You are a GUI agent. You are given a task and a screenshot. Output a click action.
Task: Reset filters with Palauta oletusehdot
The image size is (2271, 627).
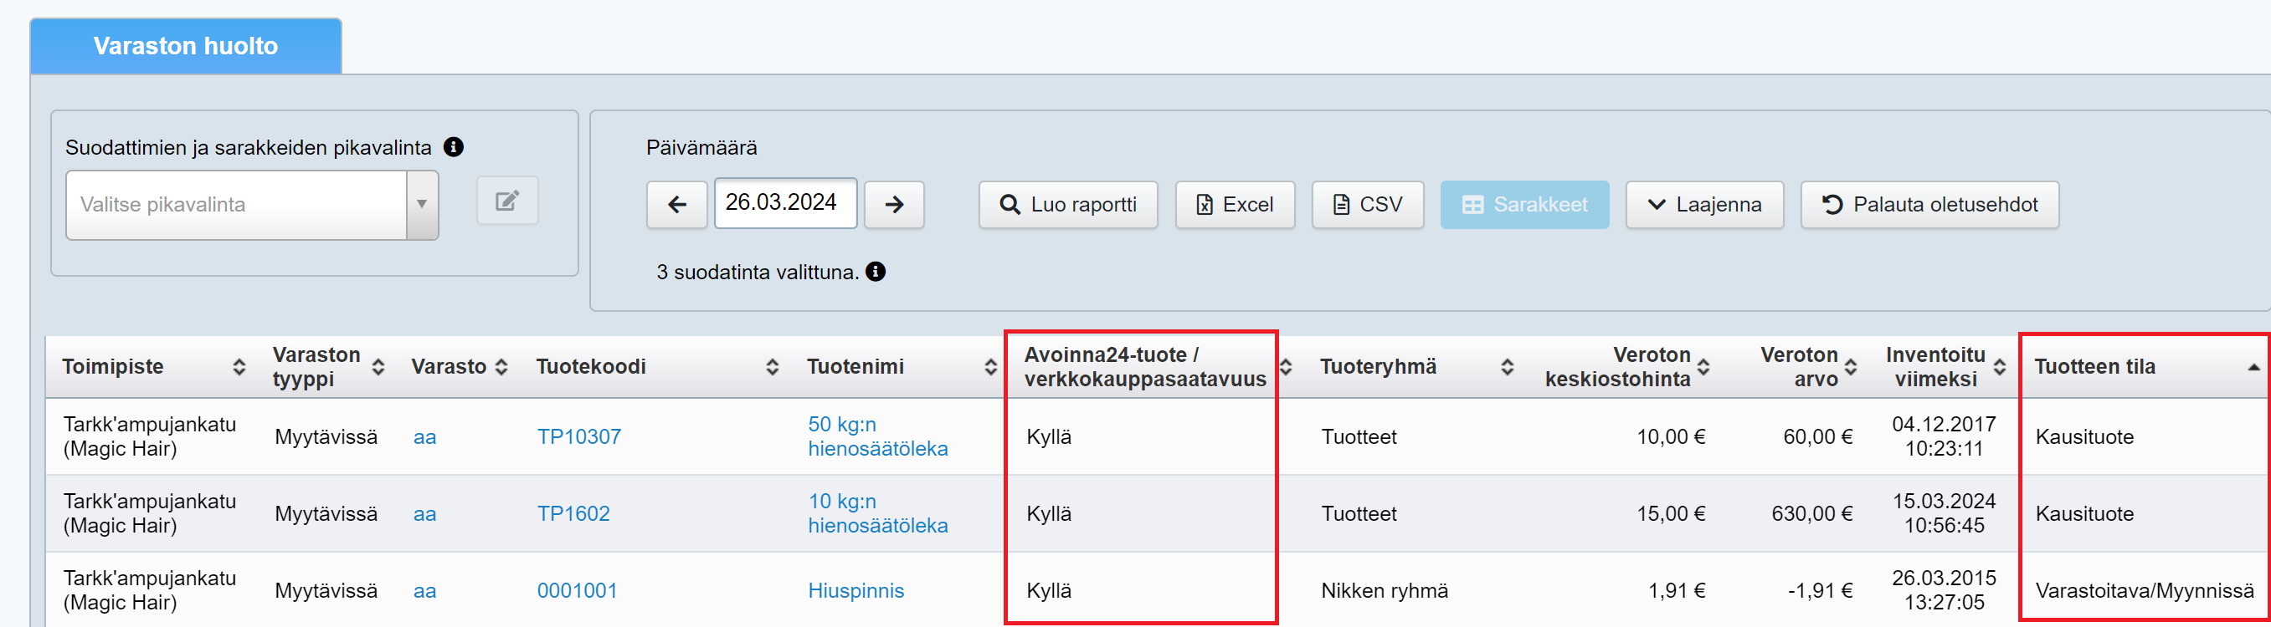tap(1929, 204)
